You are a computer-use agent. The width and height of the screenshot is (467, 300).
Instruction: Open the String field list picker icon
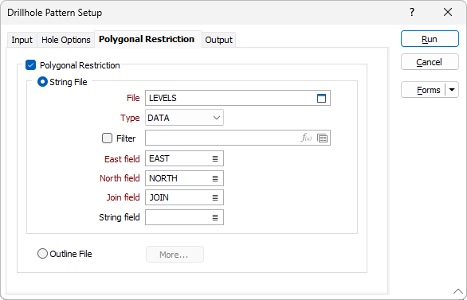tap(215, 218)
